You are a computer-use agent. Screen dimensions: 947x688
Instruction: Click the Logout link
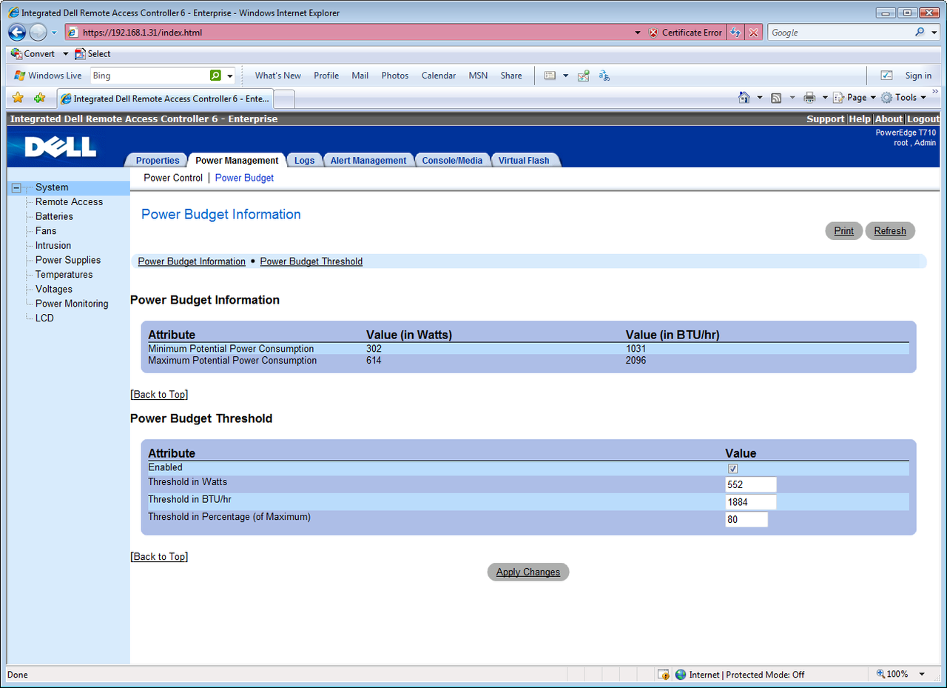coord(923,119)
